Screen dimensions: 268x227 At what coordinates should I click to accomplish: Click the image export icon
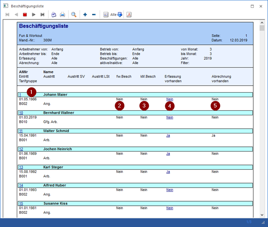coord(106,15)
